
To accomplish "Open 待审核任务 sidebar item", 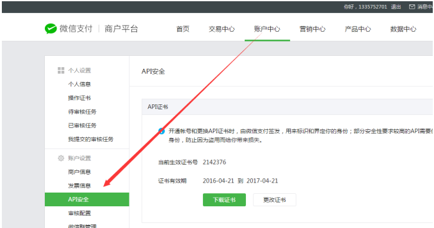I will point(82,112).
